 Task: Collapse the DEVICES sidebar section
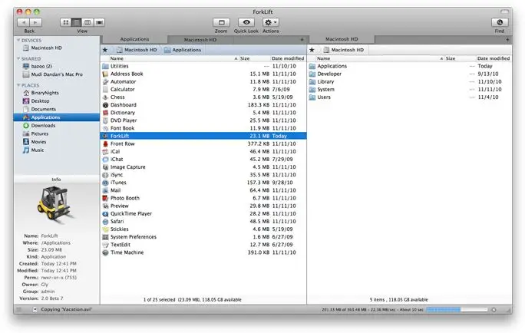pyautogui.click(x=18, y=40)
